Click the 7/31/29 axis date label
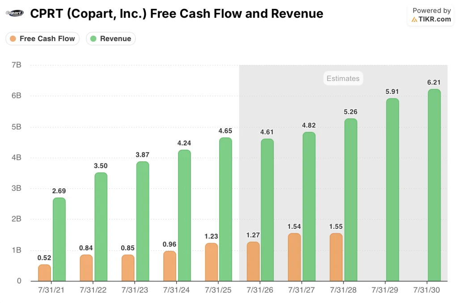Viewport: 458px width, 303px height. [x=385, y=290]
